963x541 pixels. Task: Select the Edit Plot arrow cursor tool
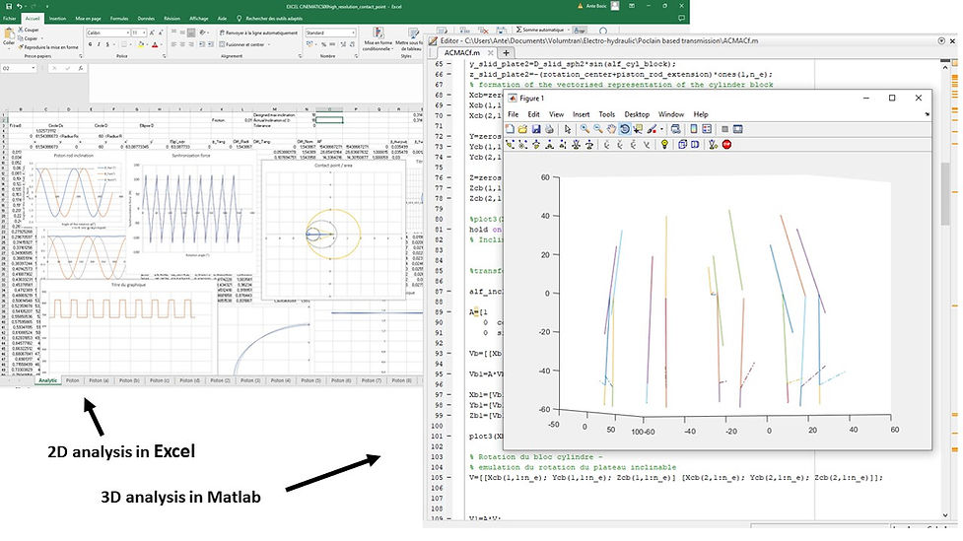566,129
